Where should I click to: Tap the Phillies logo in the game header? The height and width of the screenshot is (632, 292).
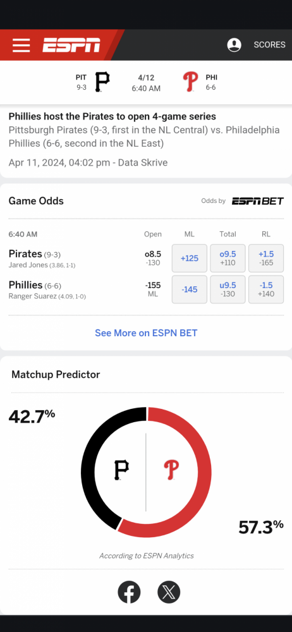click(190, 82)
